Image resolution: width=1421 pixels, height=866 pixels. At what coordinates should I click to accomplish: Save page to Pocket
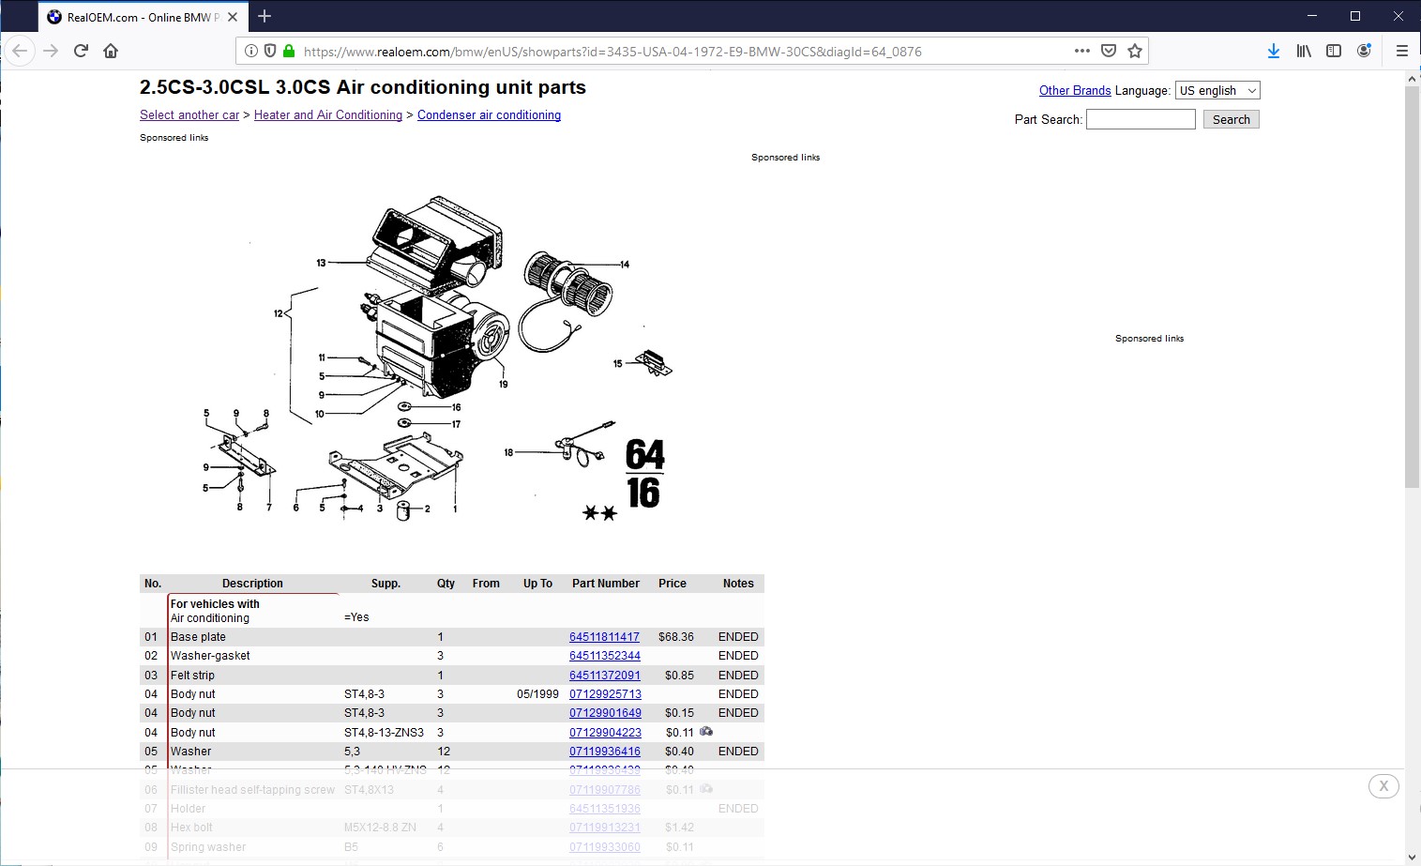(x=1109, y=51)
